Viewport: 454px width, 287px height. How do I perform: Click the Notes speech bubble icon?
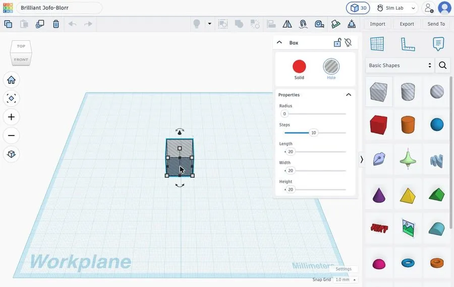click(438, 44)
